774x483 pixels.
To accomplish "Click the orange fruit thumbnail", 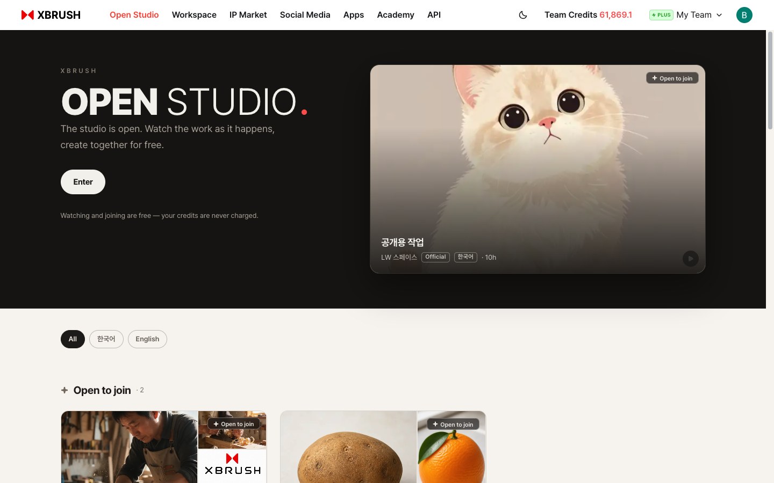I will [x=451, y=447].
